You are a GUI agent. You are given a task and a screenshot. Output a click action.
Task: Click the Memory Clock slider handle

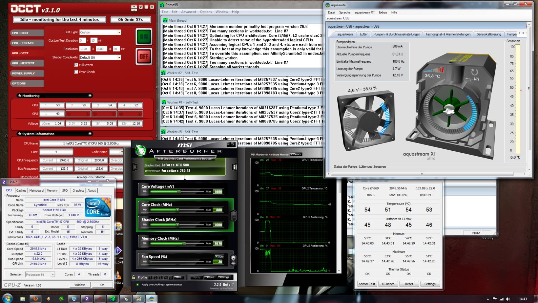pyautogui.click(x=184, y=243)
